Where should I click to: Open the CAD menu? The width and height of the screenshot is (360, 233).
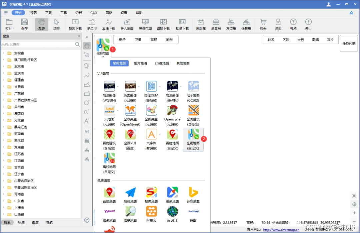click(93, 13)
